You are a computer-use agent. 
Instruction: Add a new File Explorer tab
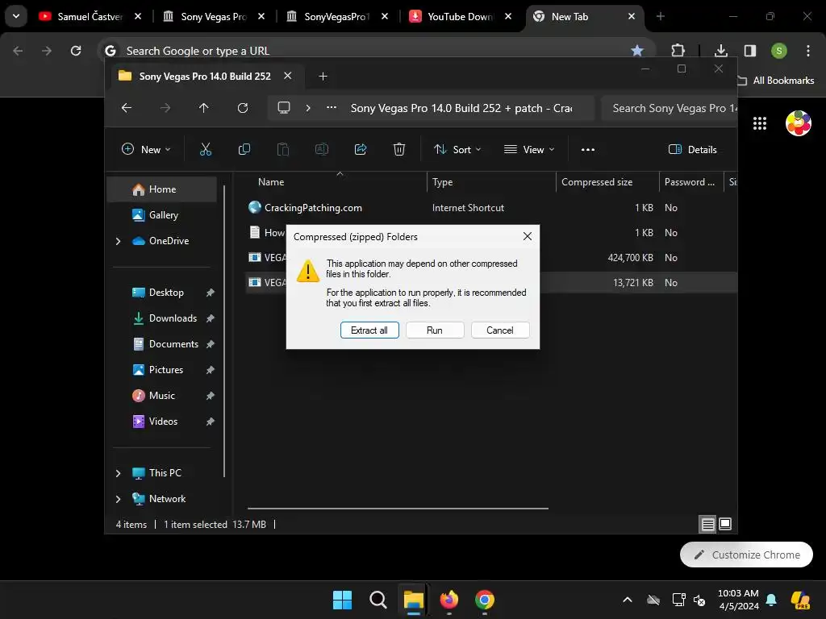point(323,77)
